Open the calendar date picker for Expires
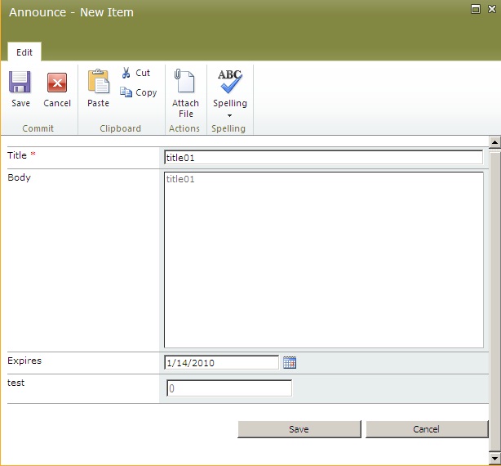This screenshot has width=501, height=466. pos(290,363)
